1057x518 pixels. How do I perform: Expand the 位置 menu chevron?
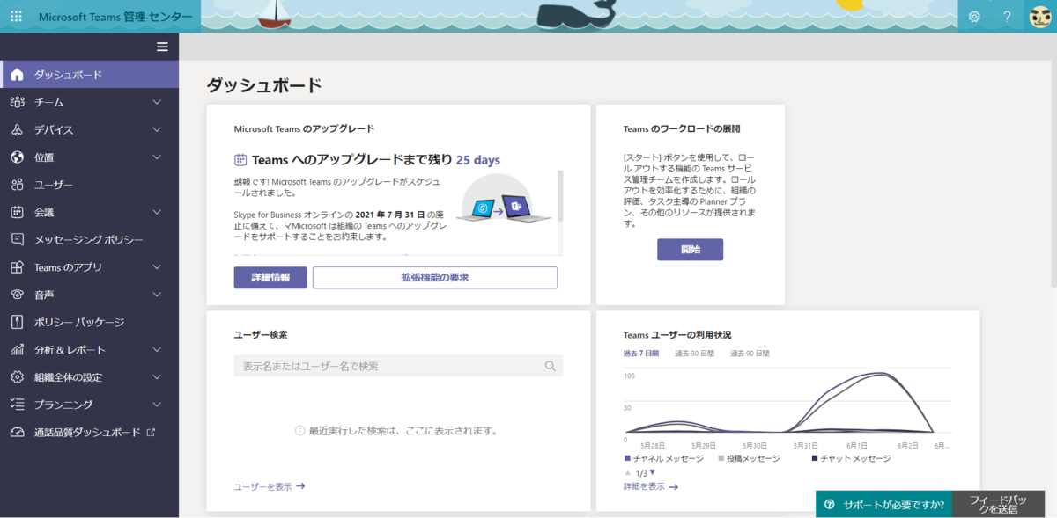(x=157, y=157)
